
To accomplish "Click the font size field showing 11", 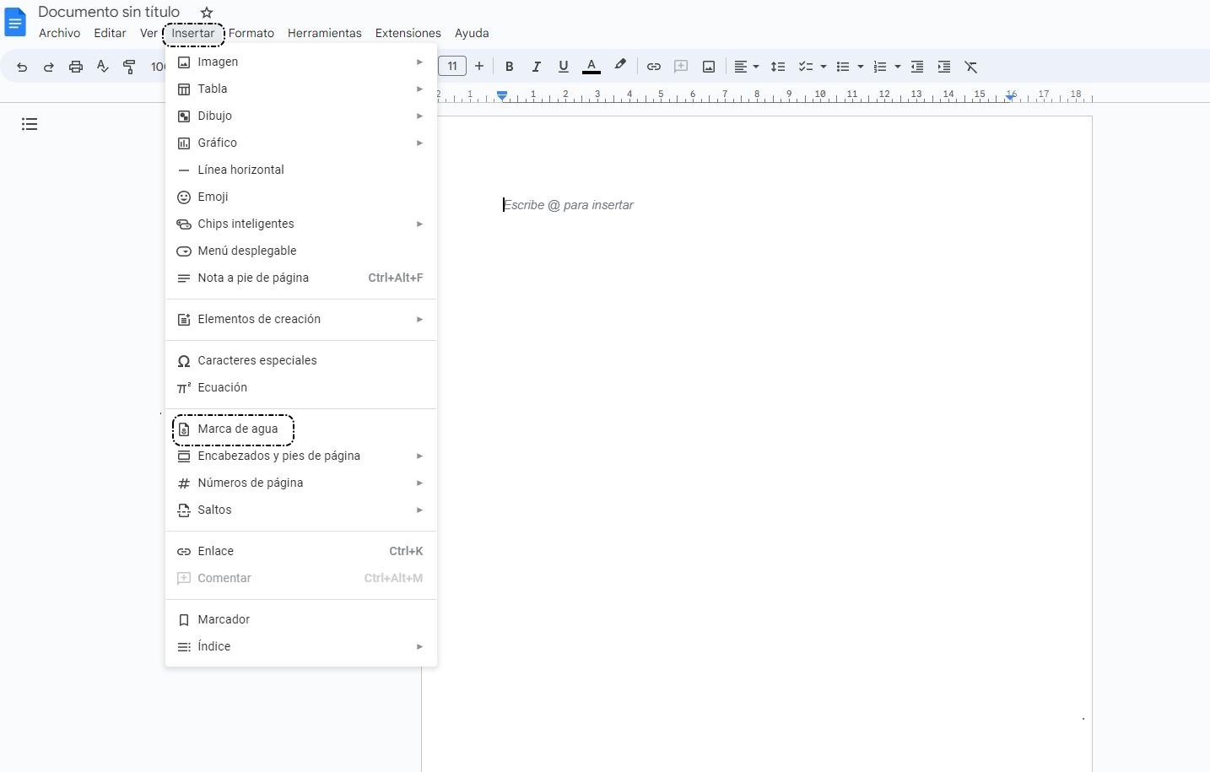I will (x=452, y=66).
